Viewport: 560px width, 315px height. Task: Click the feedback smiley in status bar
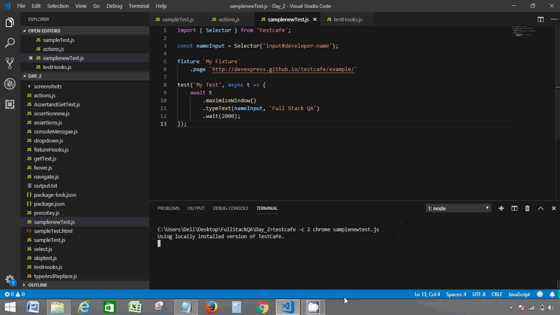[540, 294]
